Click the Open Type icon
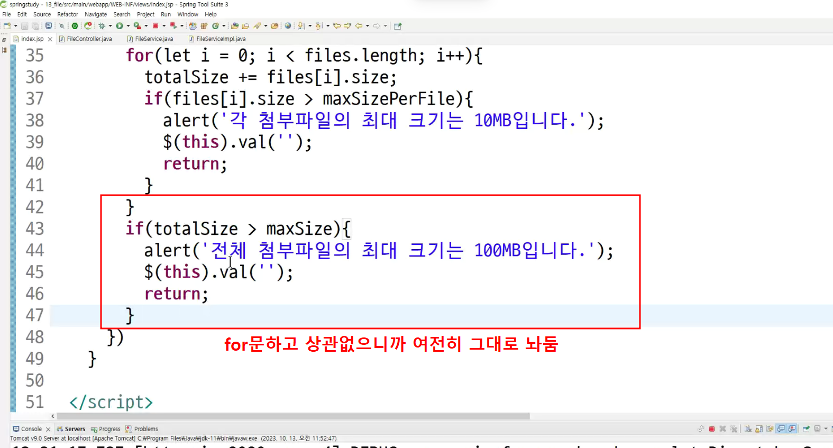This screenshot has height=448, width=833. [234, 26]
